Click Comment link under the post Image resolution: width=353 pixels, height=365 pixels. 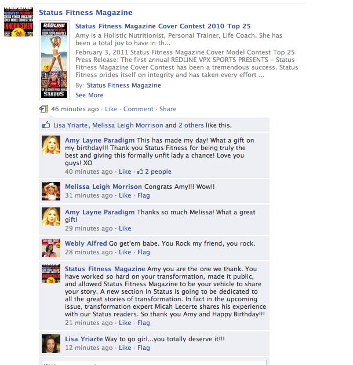tap(139, 109)
